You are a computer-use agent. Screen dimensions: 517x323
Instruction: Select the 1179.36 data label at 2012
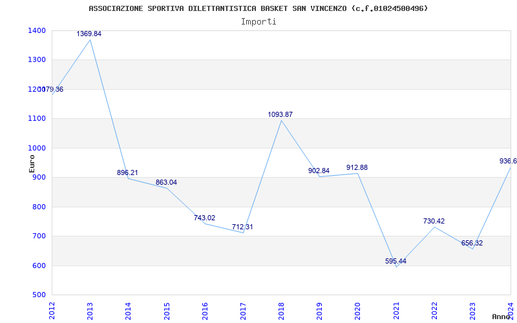click(x=51, y=89)
